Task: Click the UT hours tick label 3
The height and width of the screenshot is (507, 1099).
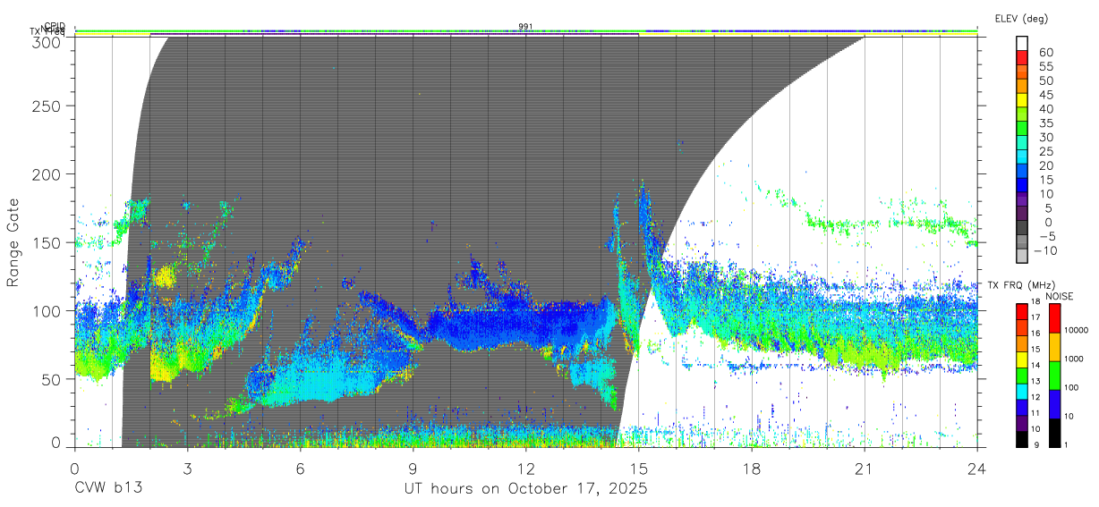Action: tap(187, 468)
